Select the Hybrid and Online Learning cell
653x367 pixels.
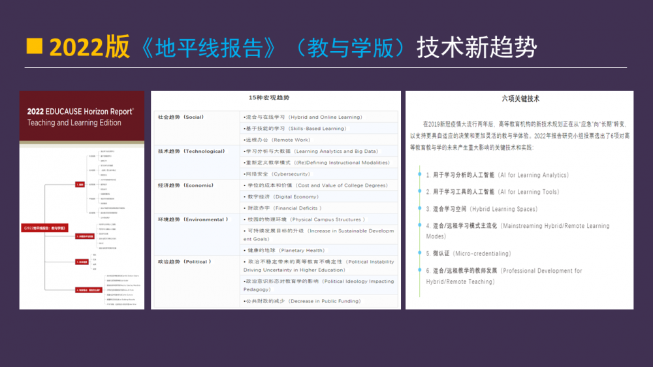302,118
